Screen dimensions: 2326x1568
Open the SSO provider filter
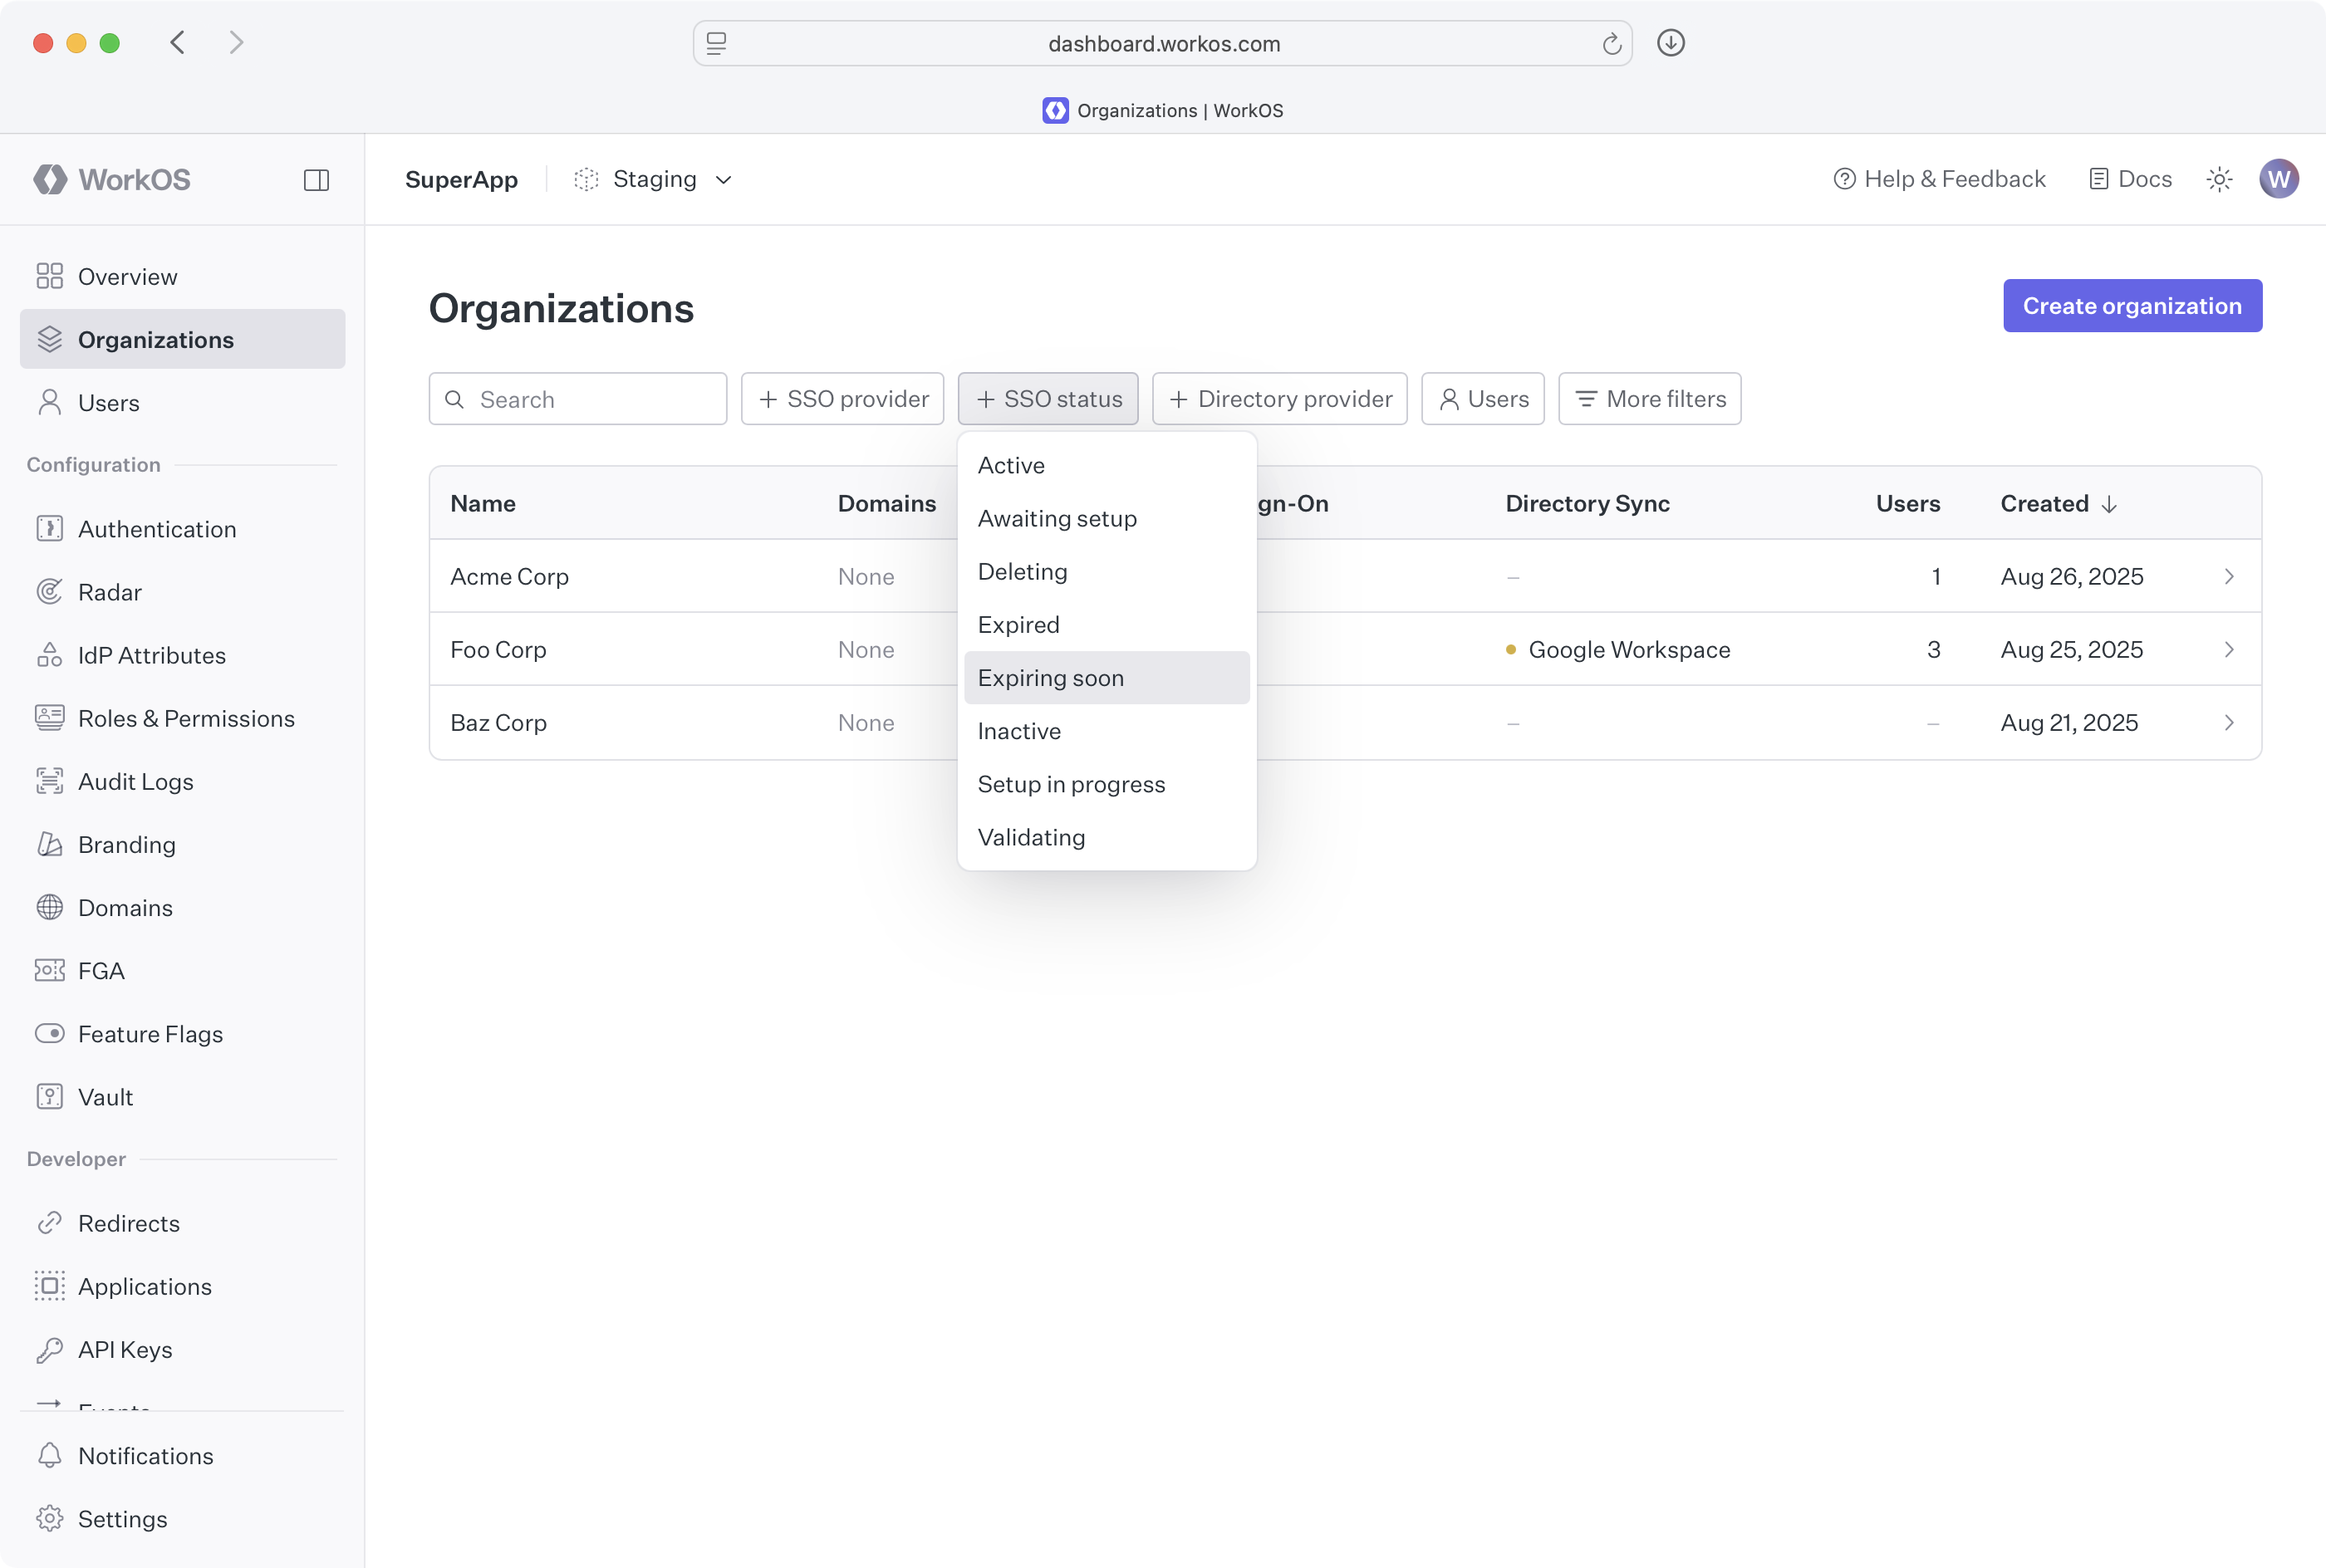point(842,399)
